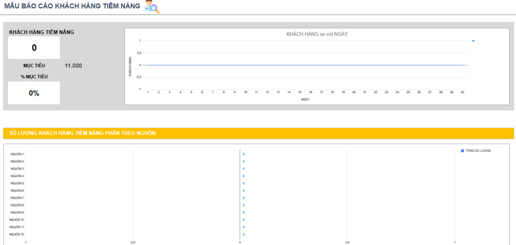Click the 0,5 value on bar chart bottom axis
Viewport: 516px width, 245px height.
tap(347, 242)
